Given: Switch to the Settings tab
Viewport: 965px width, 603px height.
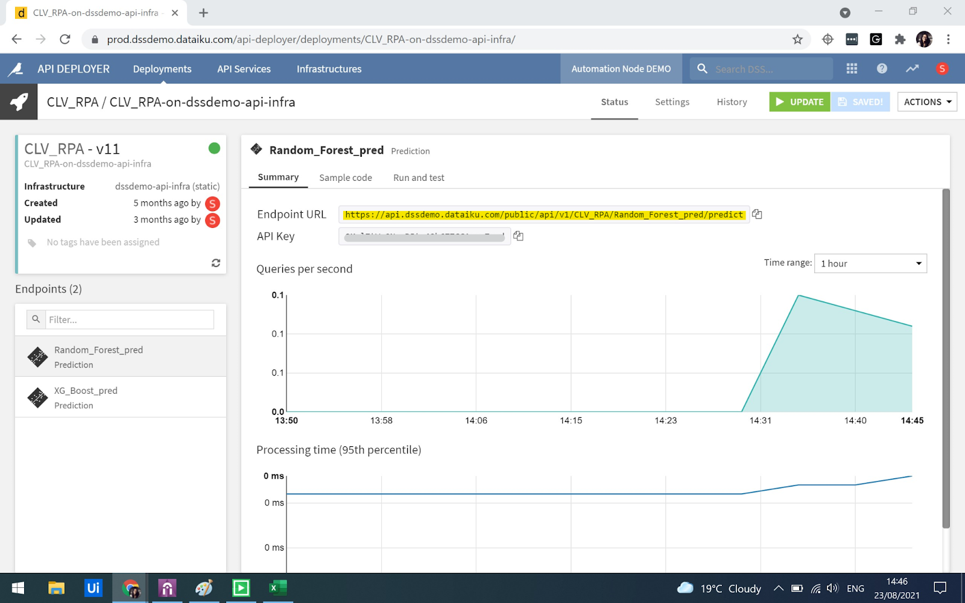Looking at the screenshot, I should click(672, 102).
